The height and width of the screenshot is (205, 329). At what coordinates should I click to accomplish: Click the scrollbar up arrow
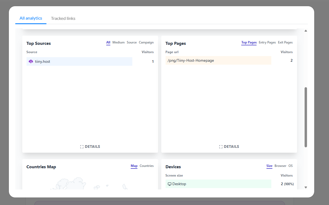pos(306,31)
